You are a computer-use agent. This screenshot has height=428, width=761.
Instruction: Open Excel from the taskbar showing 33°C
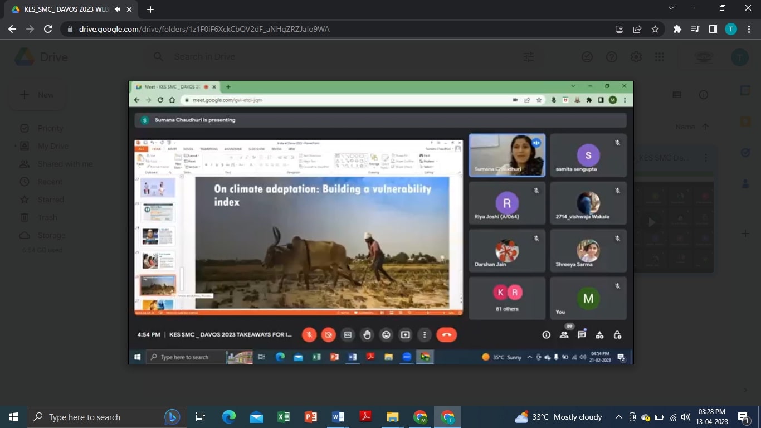pos(284,417)
